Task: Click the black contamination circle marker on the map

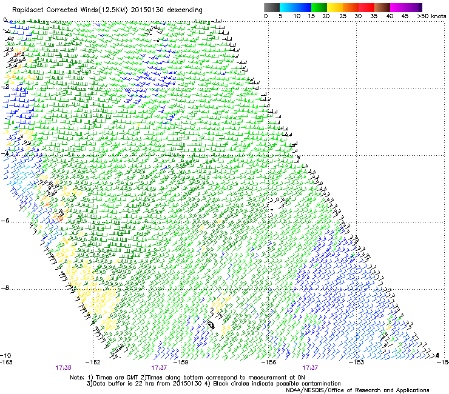Action: [x=211, y=325]
